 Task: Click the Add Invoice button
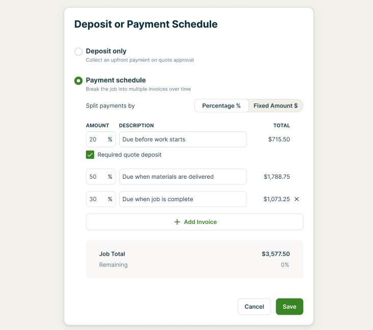pos(194,222)
